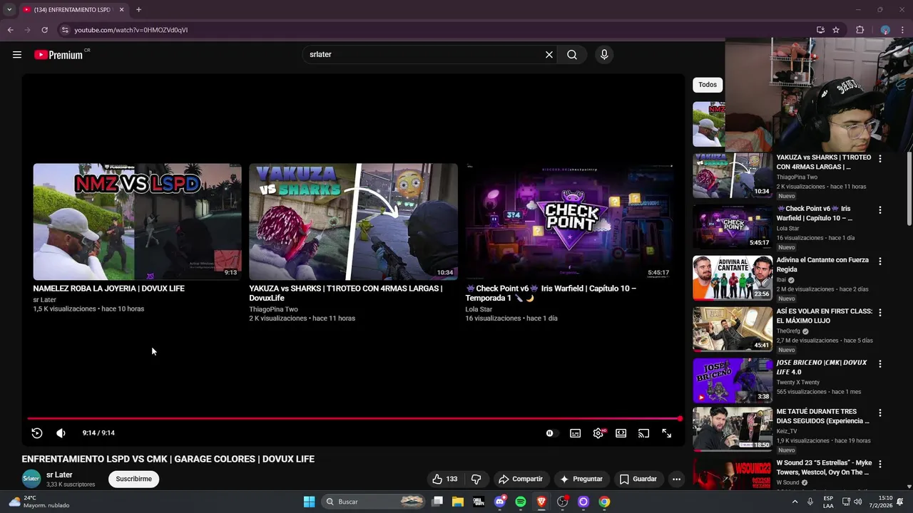The height and width of the screenshot is (513, 913).
Task: Go to YouTube Premium home logo
Action: pos(58,55)
